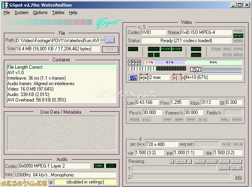Click the video Codec XVID field
The image size is (252, 187).
(153, 32)
